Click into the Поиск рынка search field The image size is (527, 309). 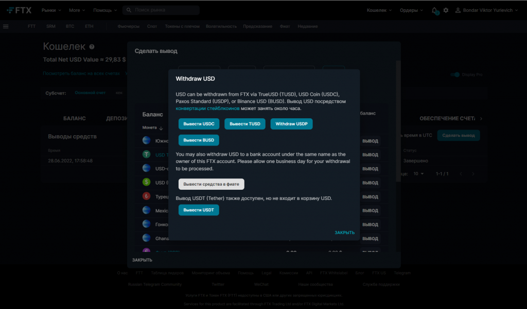point(161,10)
